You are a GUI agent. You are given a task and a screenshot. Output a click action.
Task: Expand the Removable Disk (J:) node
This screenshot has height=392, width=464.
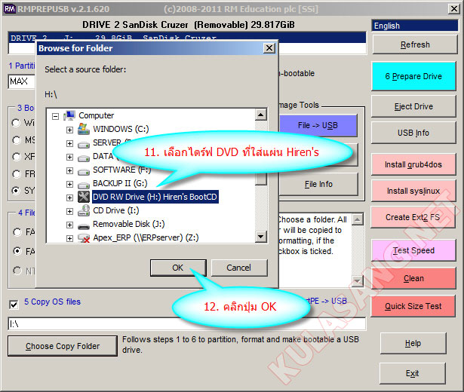[69, 225]
